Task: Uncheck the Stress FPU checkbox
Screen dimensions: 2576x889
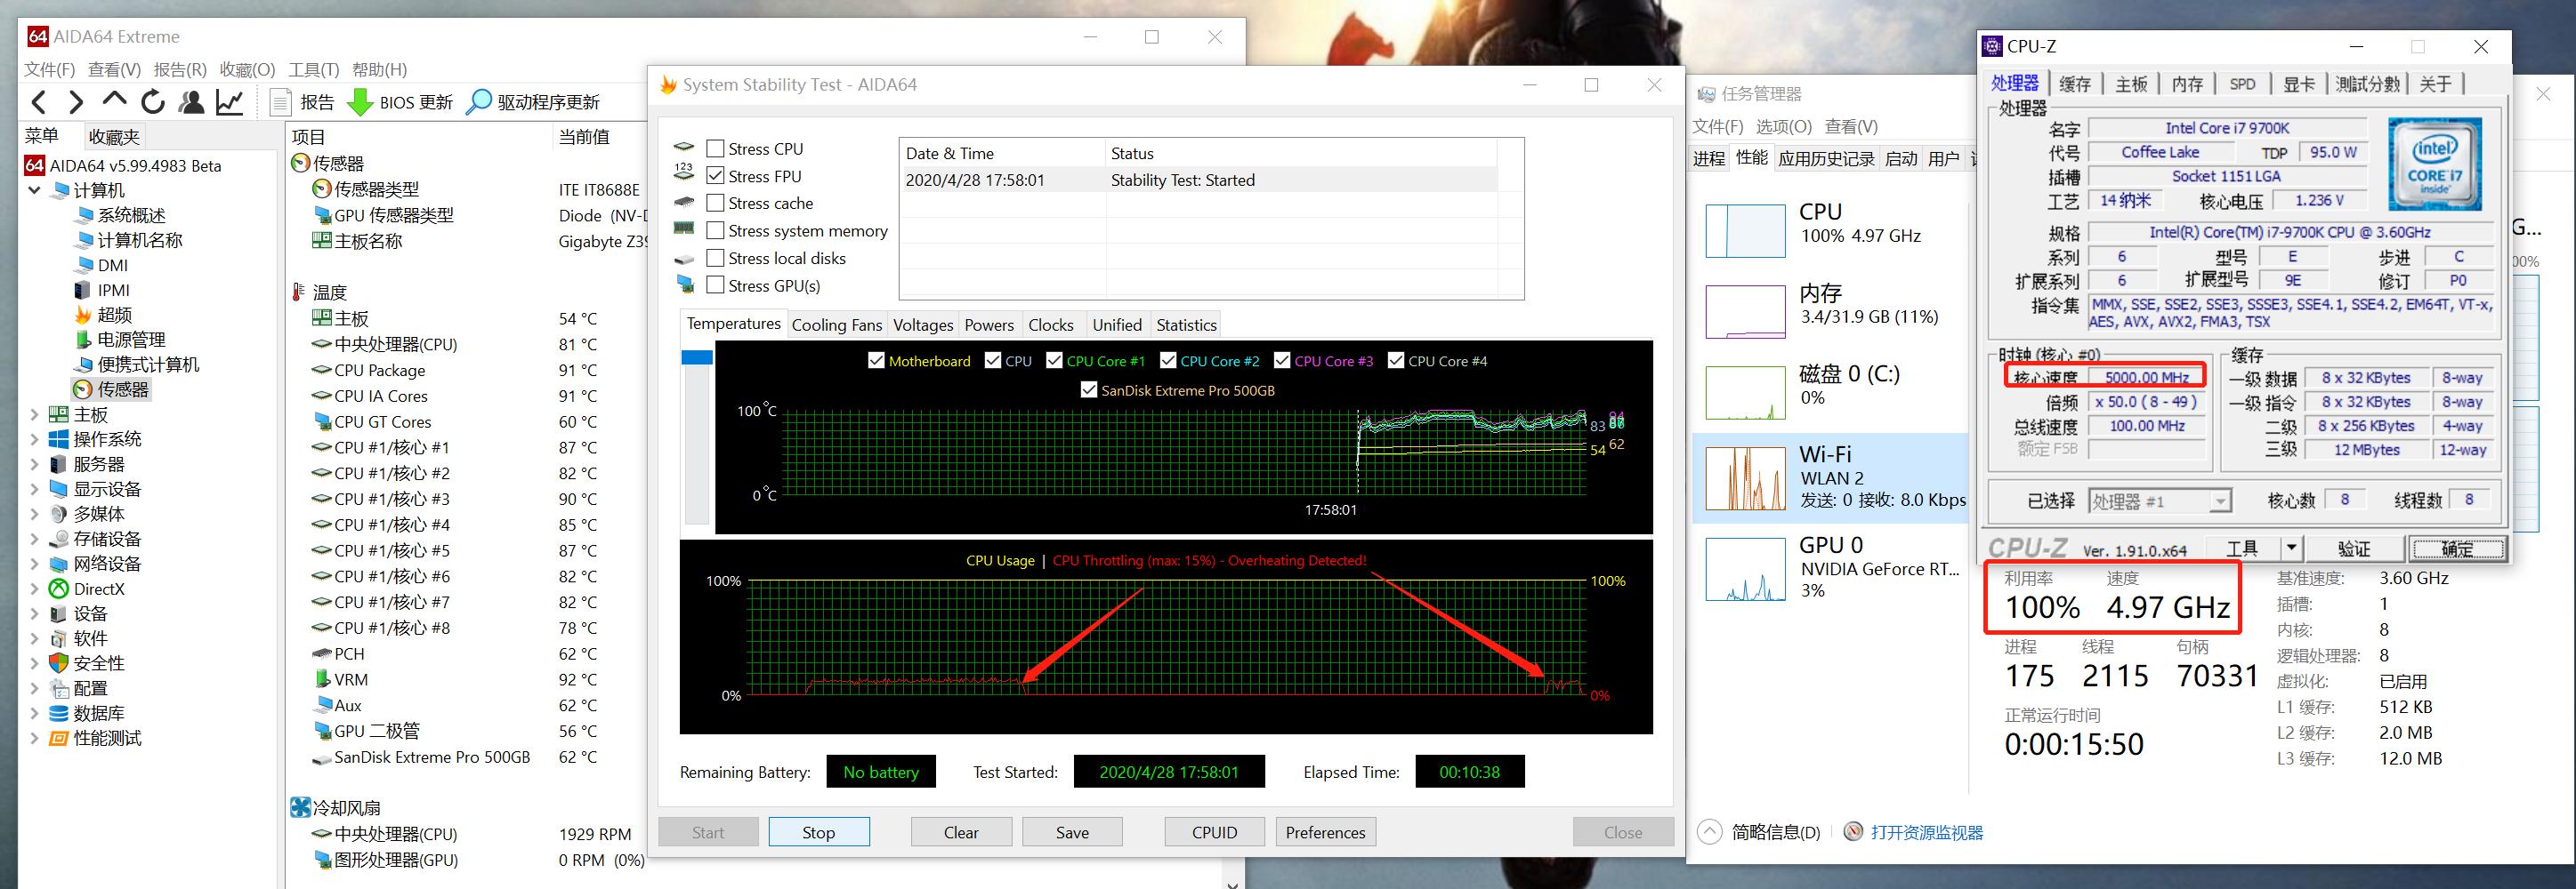Action: coord(715,176)
